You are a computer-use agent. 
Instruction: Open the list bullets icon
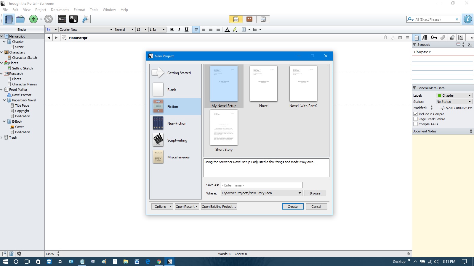[x=255, y=30]
